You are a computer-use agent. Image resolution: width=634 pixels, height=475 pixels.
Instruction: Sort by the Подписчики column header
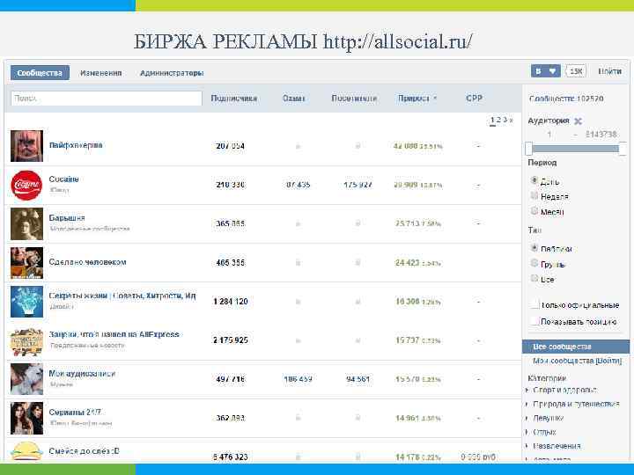[234, 99]
